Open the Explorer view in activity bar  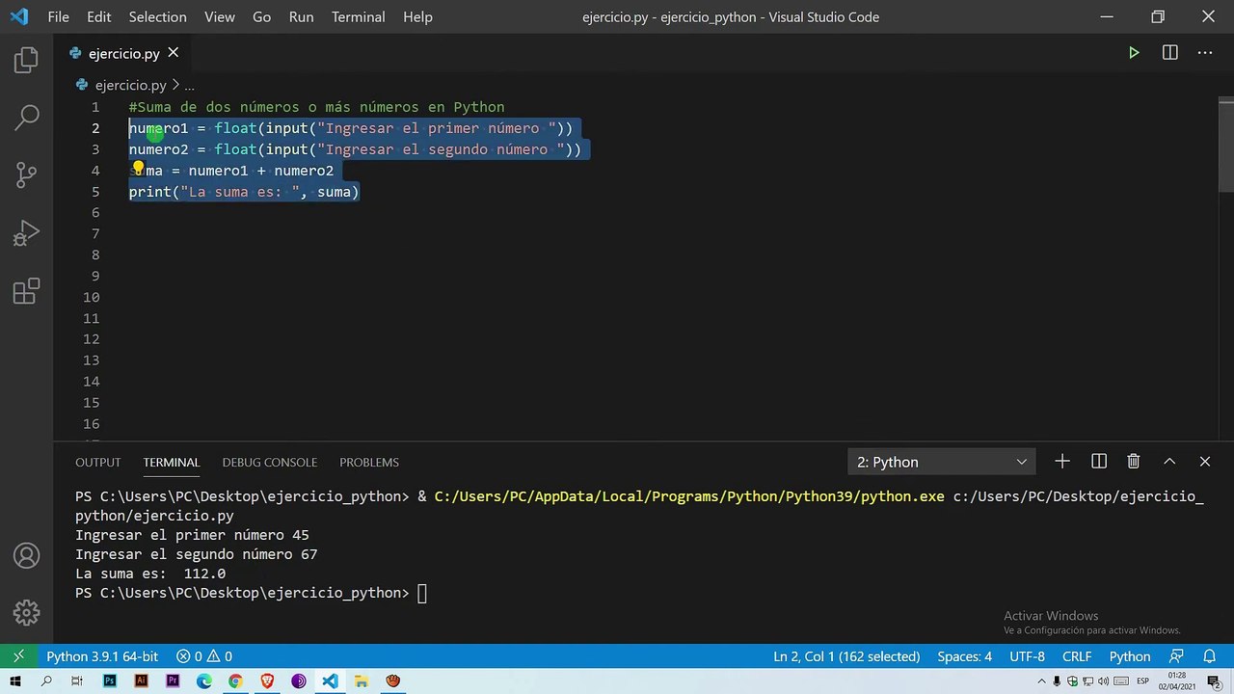click(x=26, y=60)
